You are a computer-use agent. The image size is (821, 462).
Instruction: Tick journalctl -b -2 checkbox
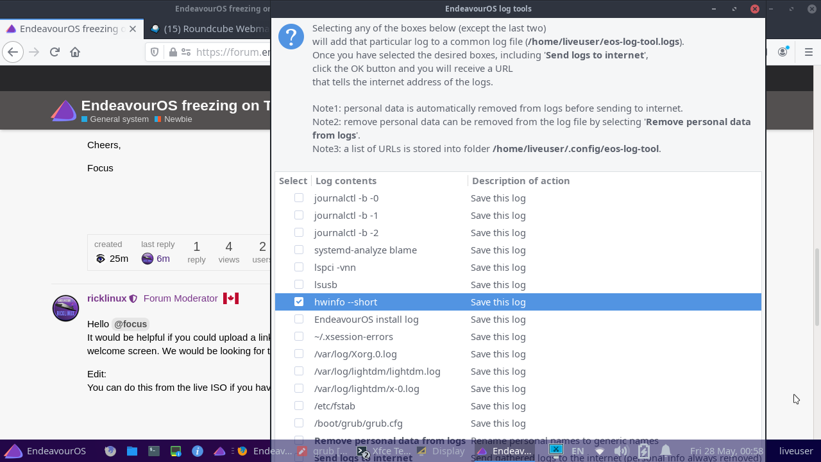(299, 233)
